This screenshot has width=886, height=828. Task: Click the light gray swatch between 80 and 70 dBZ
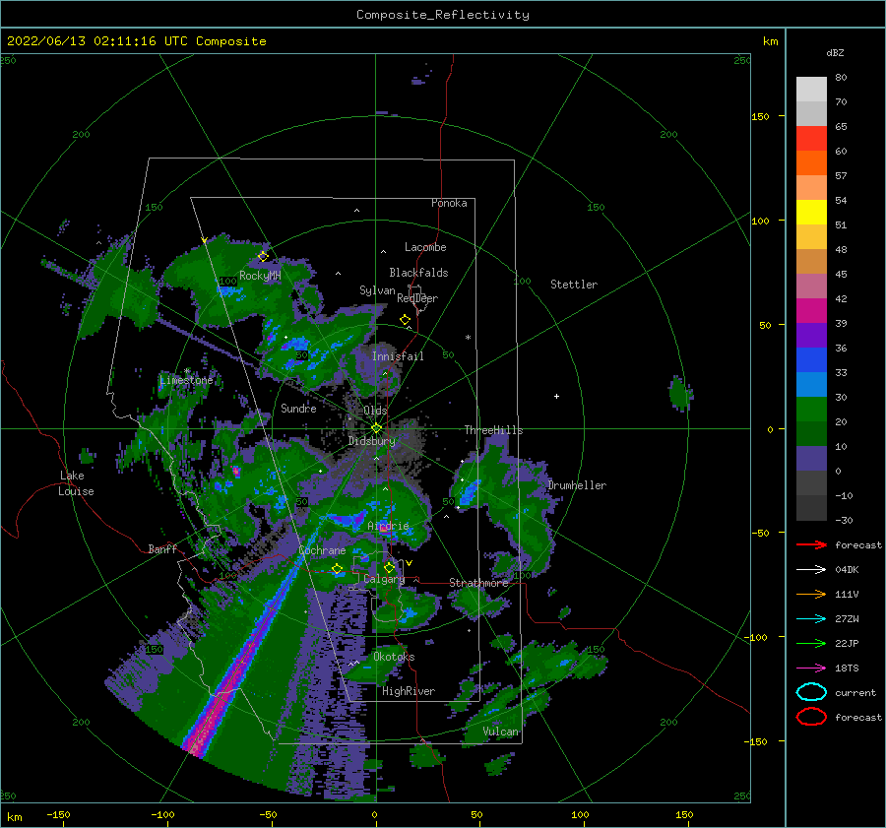(811, 90)
